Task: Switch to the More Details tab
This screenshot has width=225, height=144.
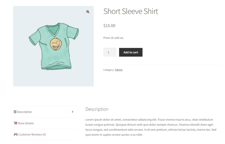Action: (26, 123)
